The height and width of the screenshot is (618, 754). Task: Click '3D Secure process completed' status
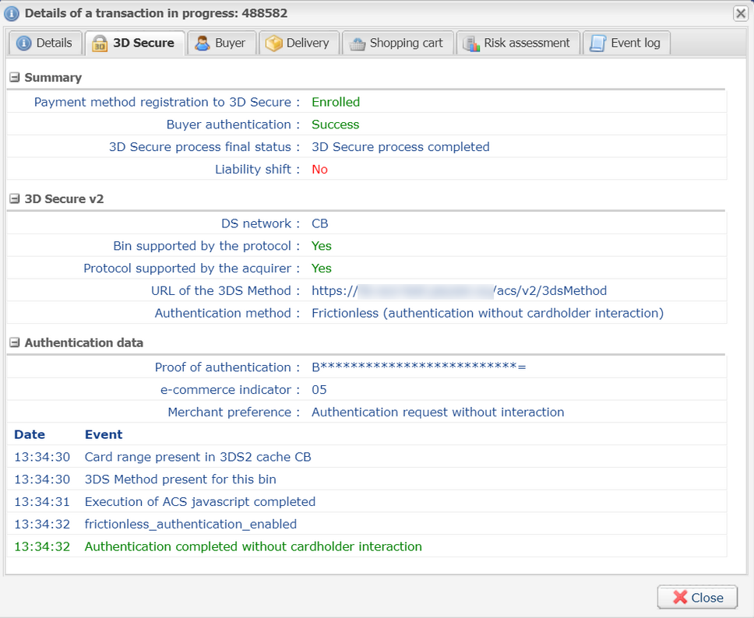pyautogui.click(x=400, y=146)
